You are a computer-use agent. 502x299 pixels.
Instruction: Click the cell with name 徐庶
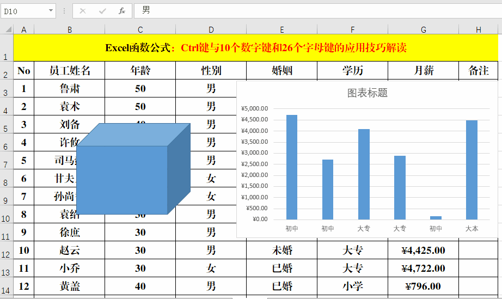70,232
